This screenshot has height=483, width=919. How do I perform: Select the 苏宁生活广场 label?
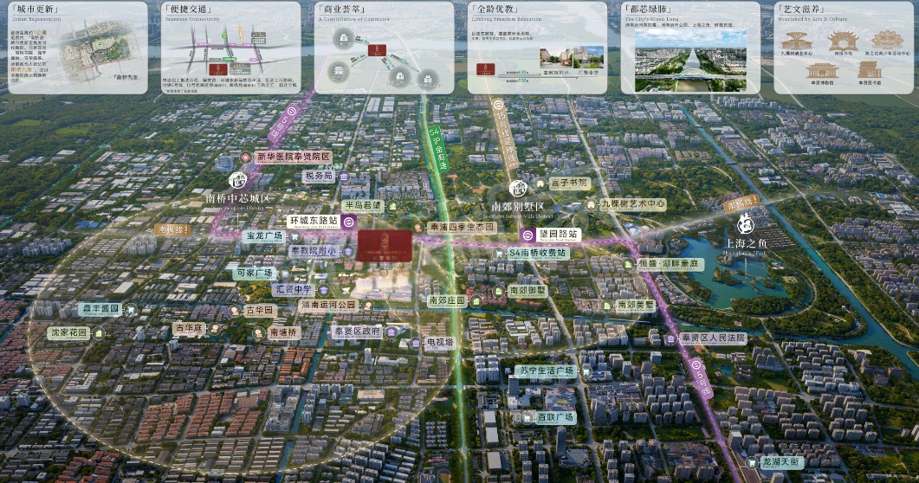coord(546,371)
